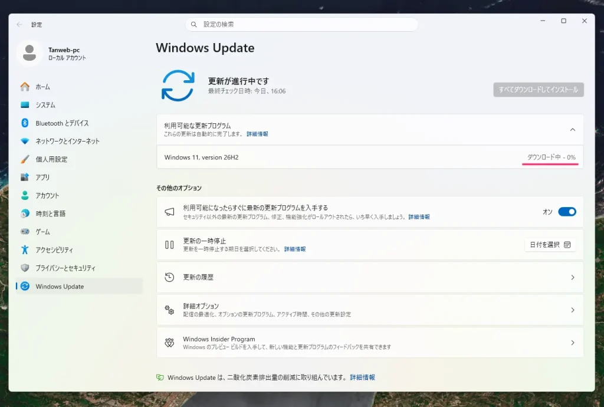The width and height of the screenshot is (604, 407).
Task: Open the 日付を選択 pause date dropdown
Action: click(x=550, y=245)
